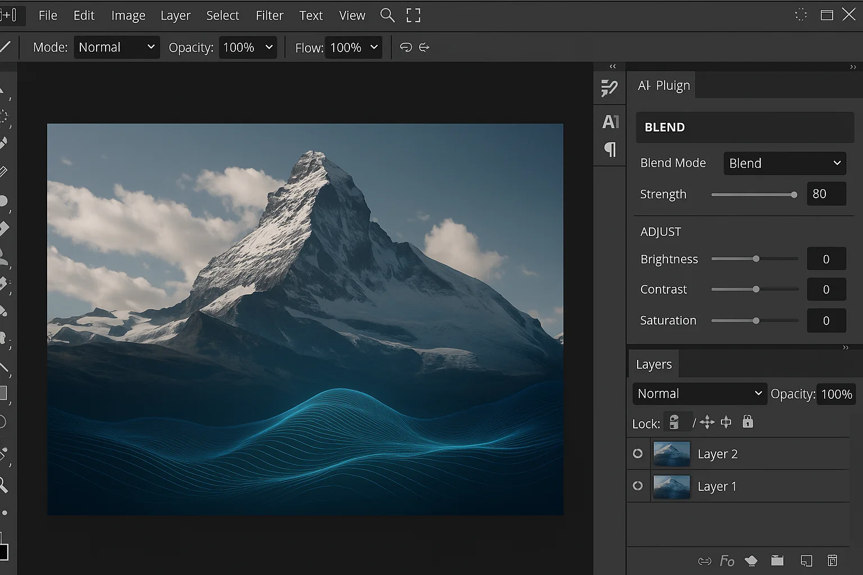Open the brush settings panel icon
Image resolution: width=863 pixels, height=575 pixels.
point(610,88)
